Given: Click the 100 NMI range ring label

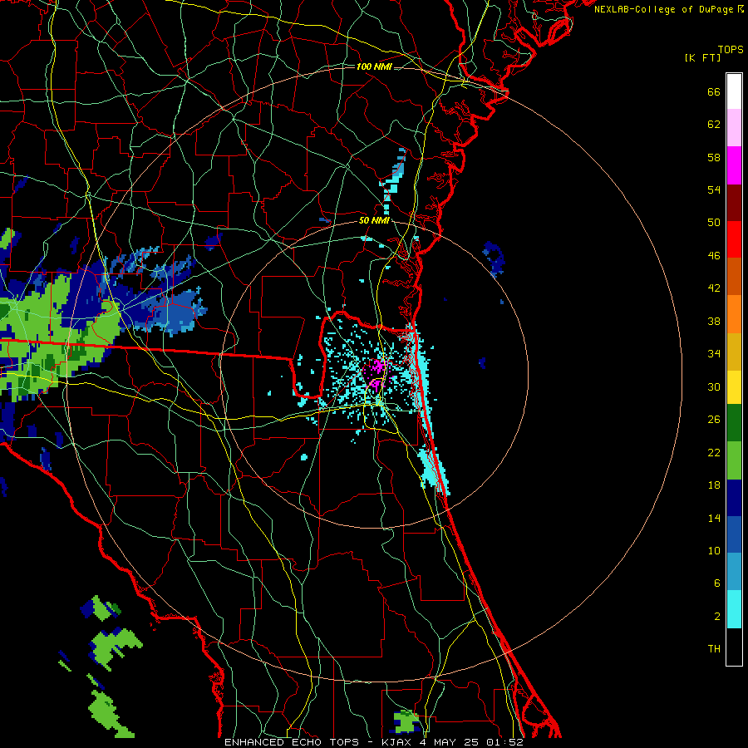Looking at the screenshot, I should [374, 66].
